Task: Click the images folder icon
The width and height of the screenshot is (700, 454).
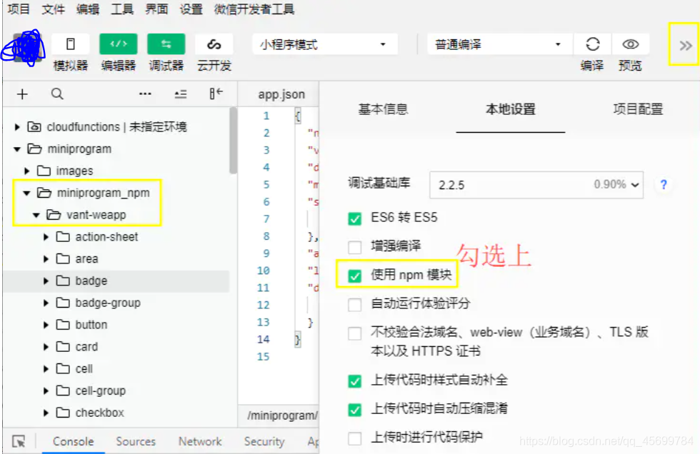Action: (44, 171)
